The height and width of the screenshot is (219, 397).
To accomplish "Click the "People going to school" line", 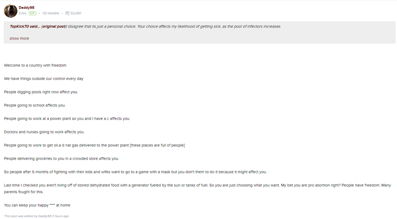I will [35, 105].
